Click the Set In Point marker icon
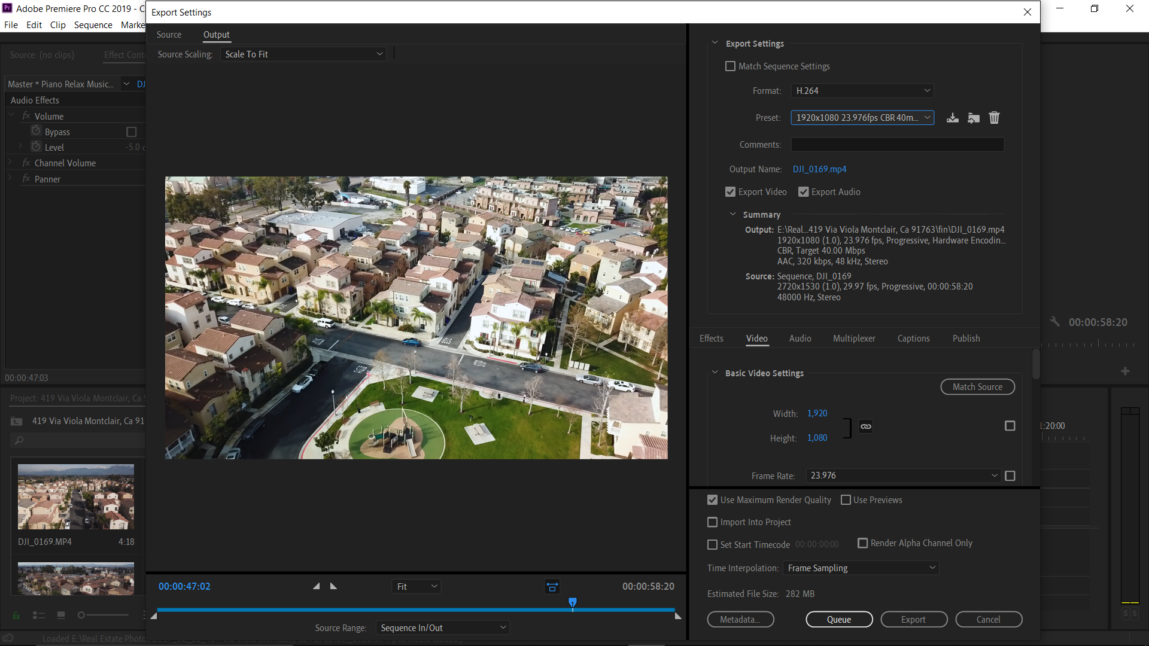This screenshot has width=1149, height=646. (316, 586)
